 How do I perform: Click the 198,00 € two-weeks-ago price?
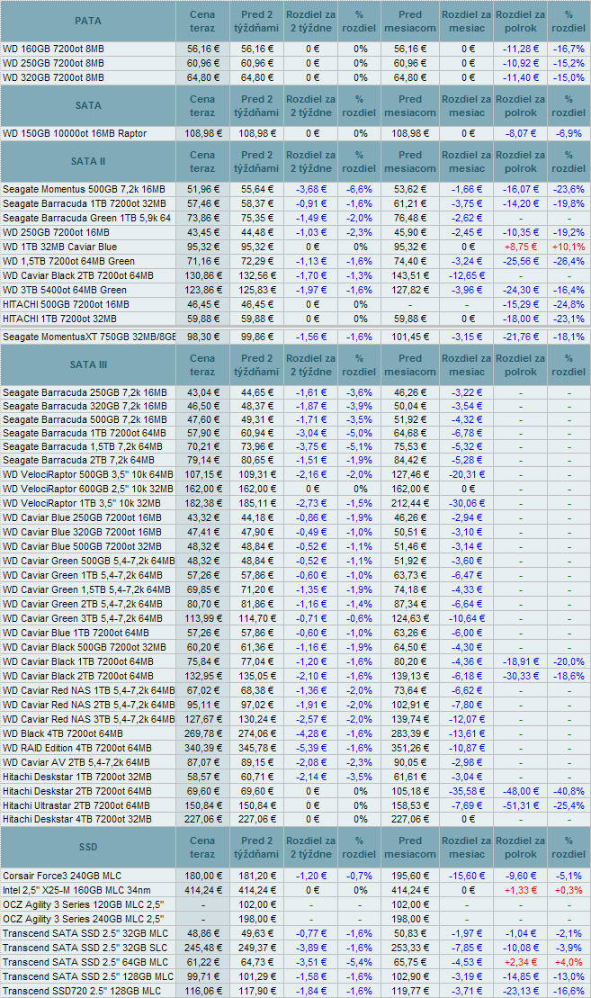tap(256, 920)
